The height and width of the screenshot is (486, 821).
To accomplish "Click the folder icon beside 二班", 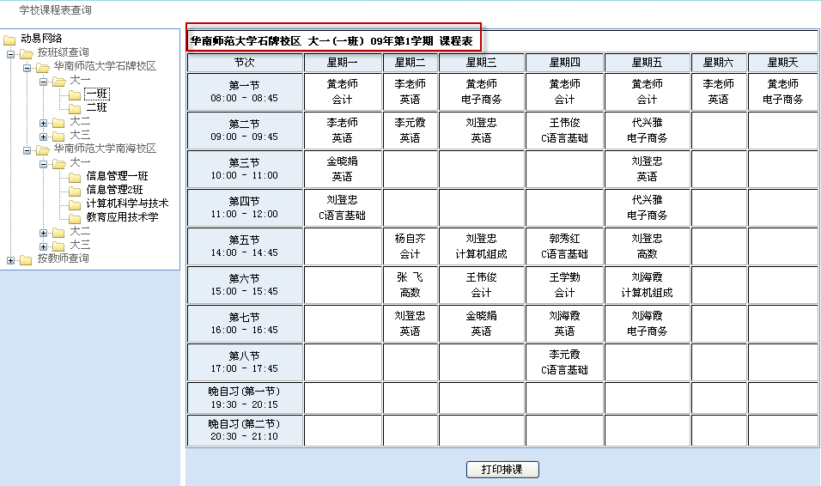I will click(75, 108).
